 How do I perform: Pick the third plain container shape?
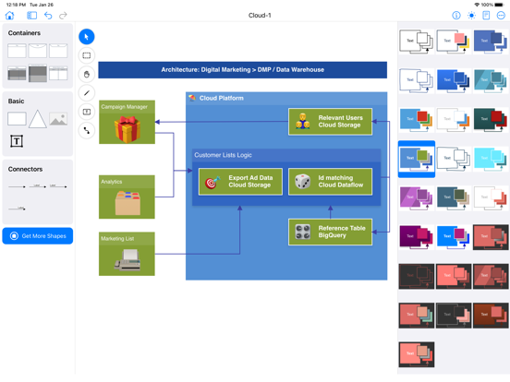(x=58, y=51)
